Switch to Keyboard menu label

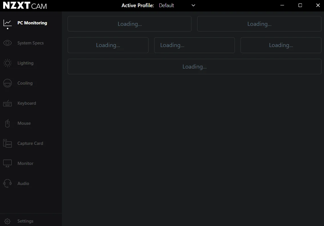point(27,103)
